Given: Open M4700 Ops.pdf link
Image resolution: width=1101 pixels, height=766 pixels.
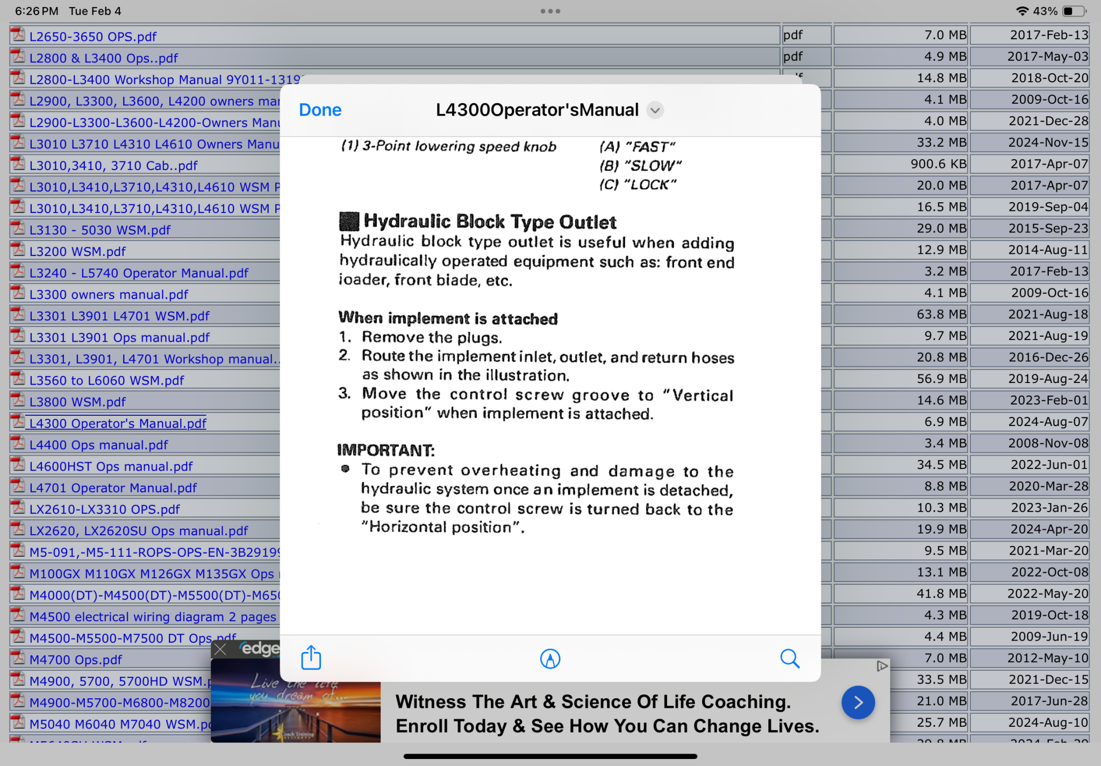Looking at the screenshot, I should click(76, 660).
